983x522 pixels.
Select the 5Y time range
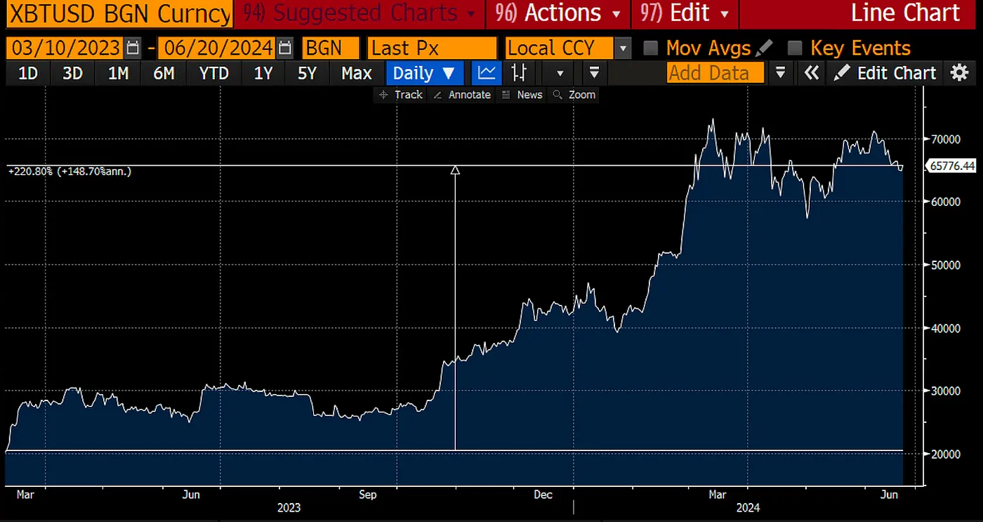(307, 73)
